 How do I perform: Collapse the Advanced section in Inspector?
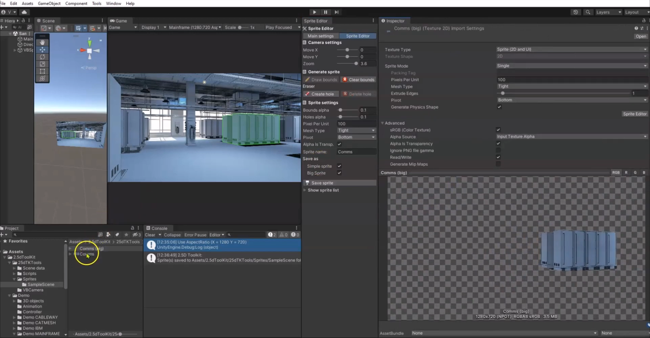(383, 123)
